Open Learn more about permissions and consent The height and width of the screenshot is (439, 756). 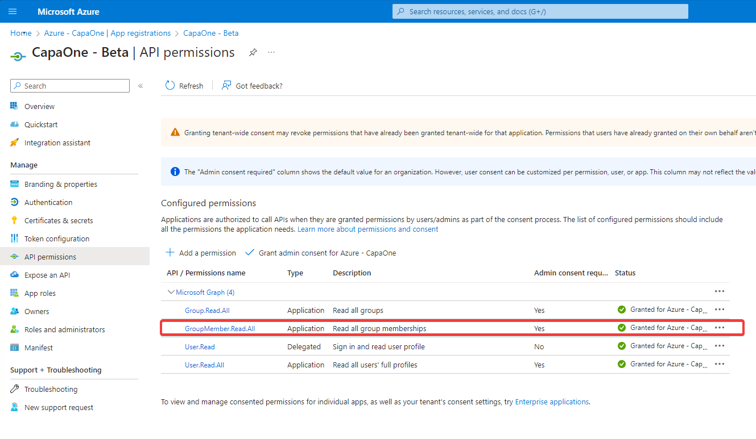pyautogui.click(x=368, y=229)
